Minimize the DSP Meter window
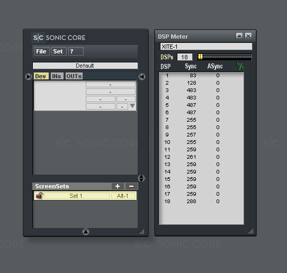 (x=239, y=36)
